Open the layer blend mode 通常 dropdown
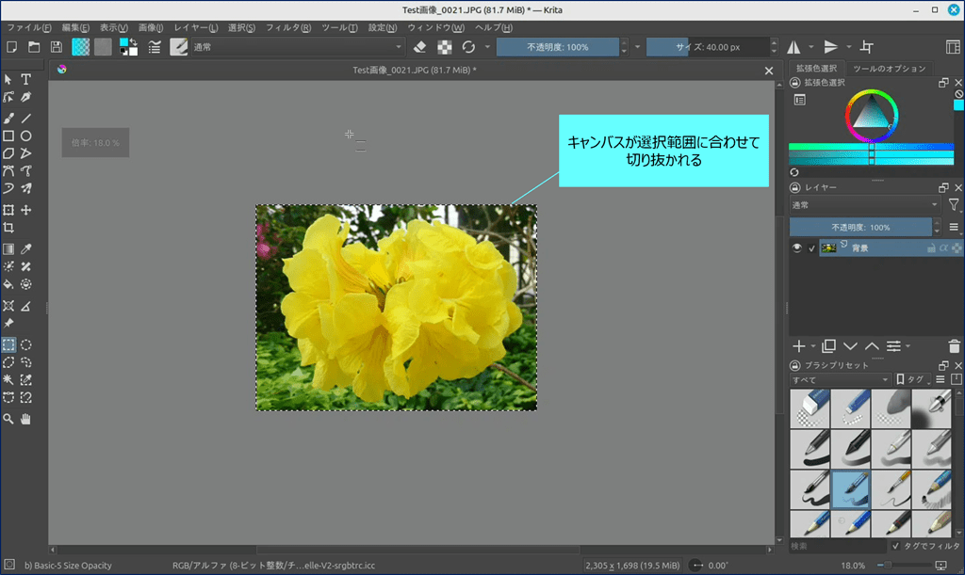Screen dimensions: 965x575 (864, 205)
